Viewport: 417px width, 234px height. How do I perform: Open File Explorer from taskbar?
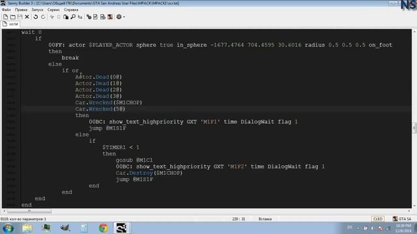(x=27, y=228)
